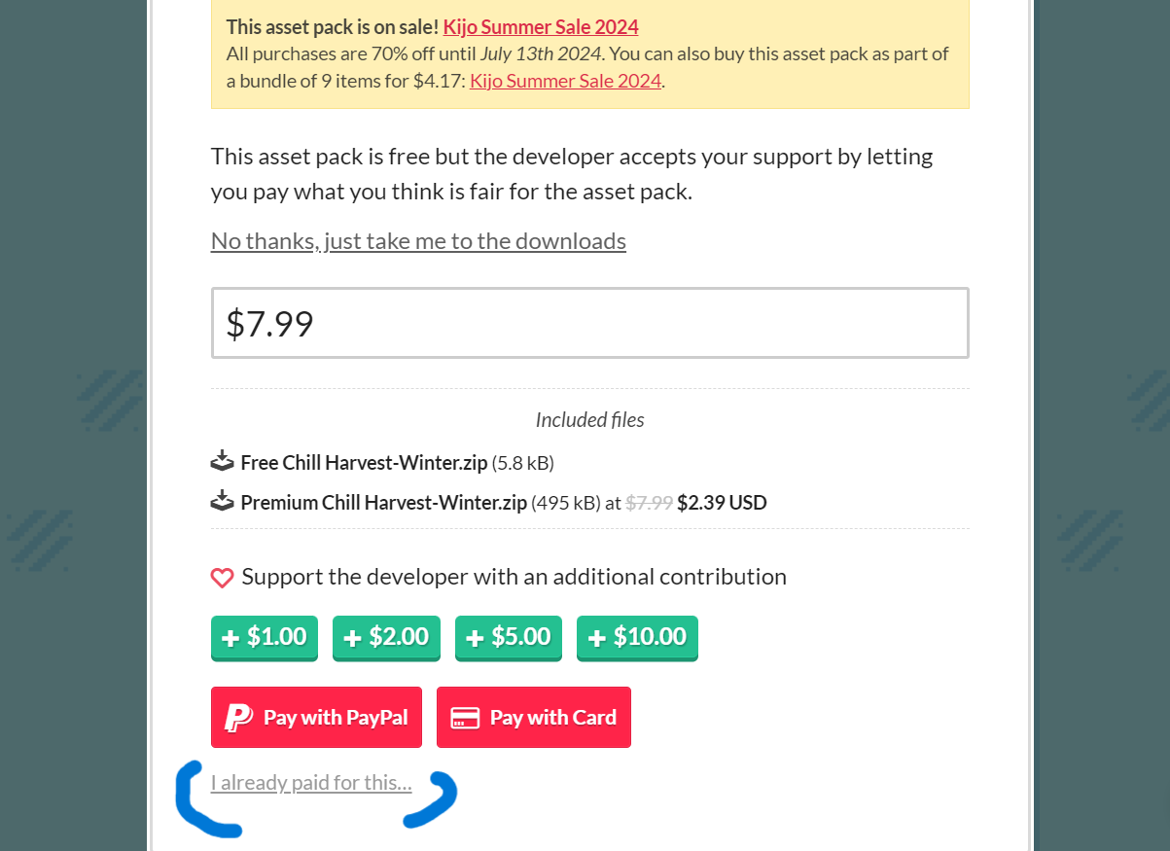Click the PayPal logo icon
The image size is (1170, 851).
pos(238,718)
